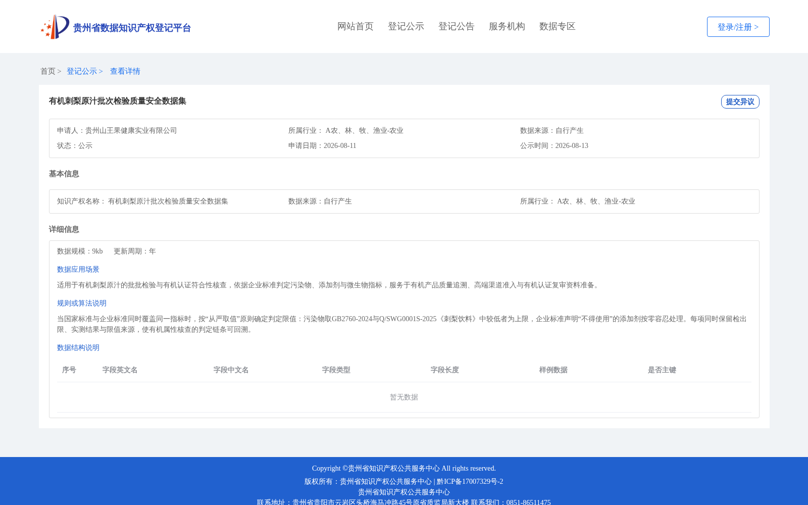Click the 样例数据 column header

[553, 370]
